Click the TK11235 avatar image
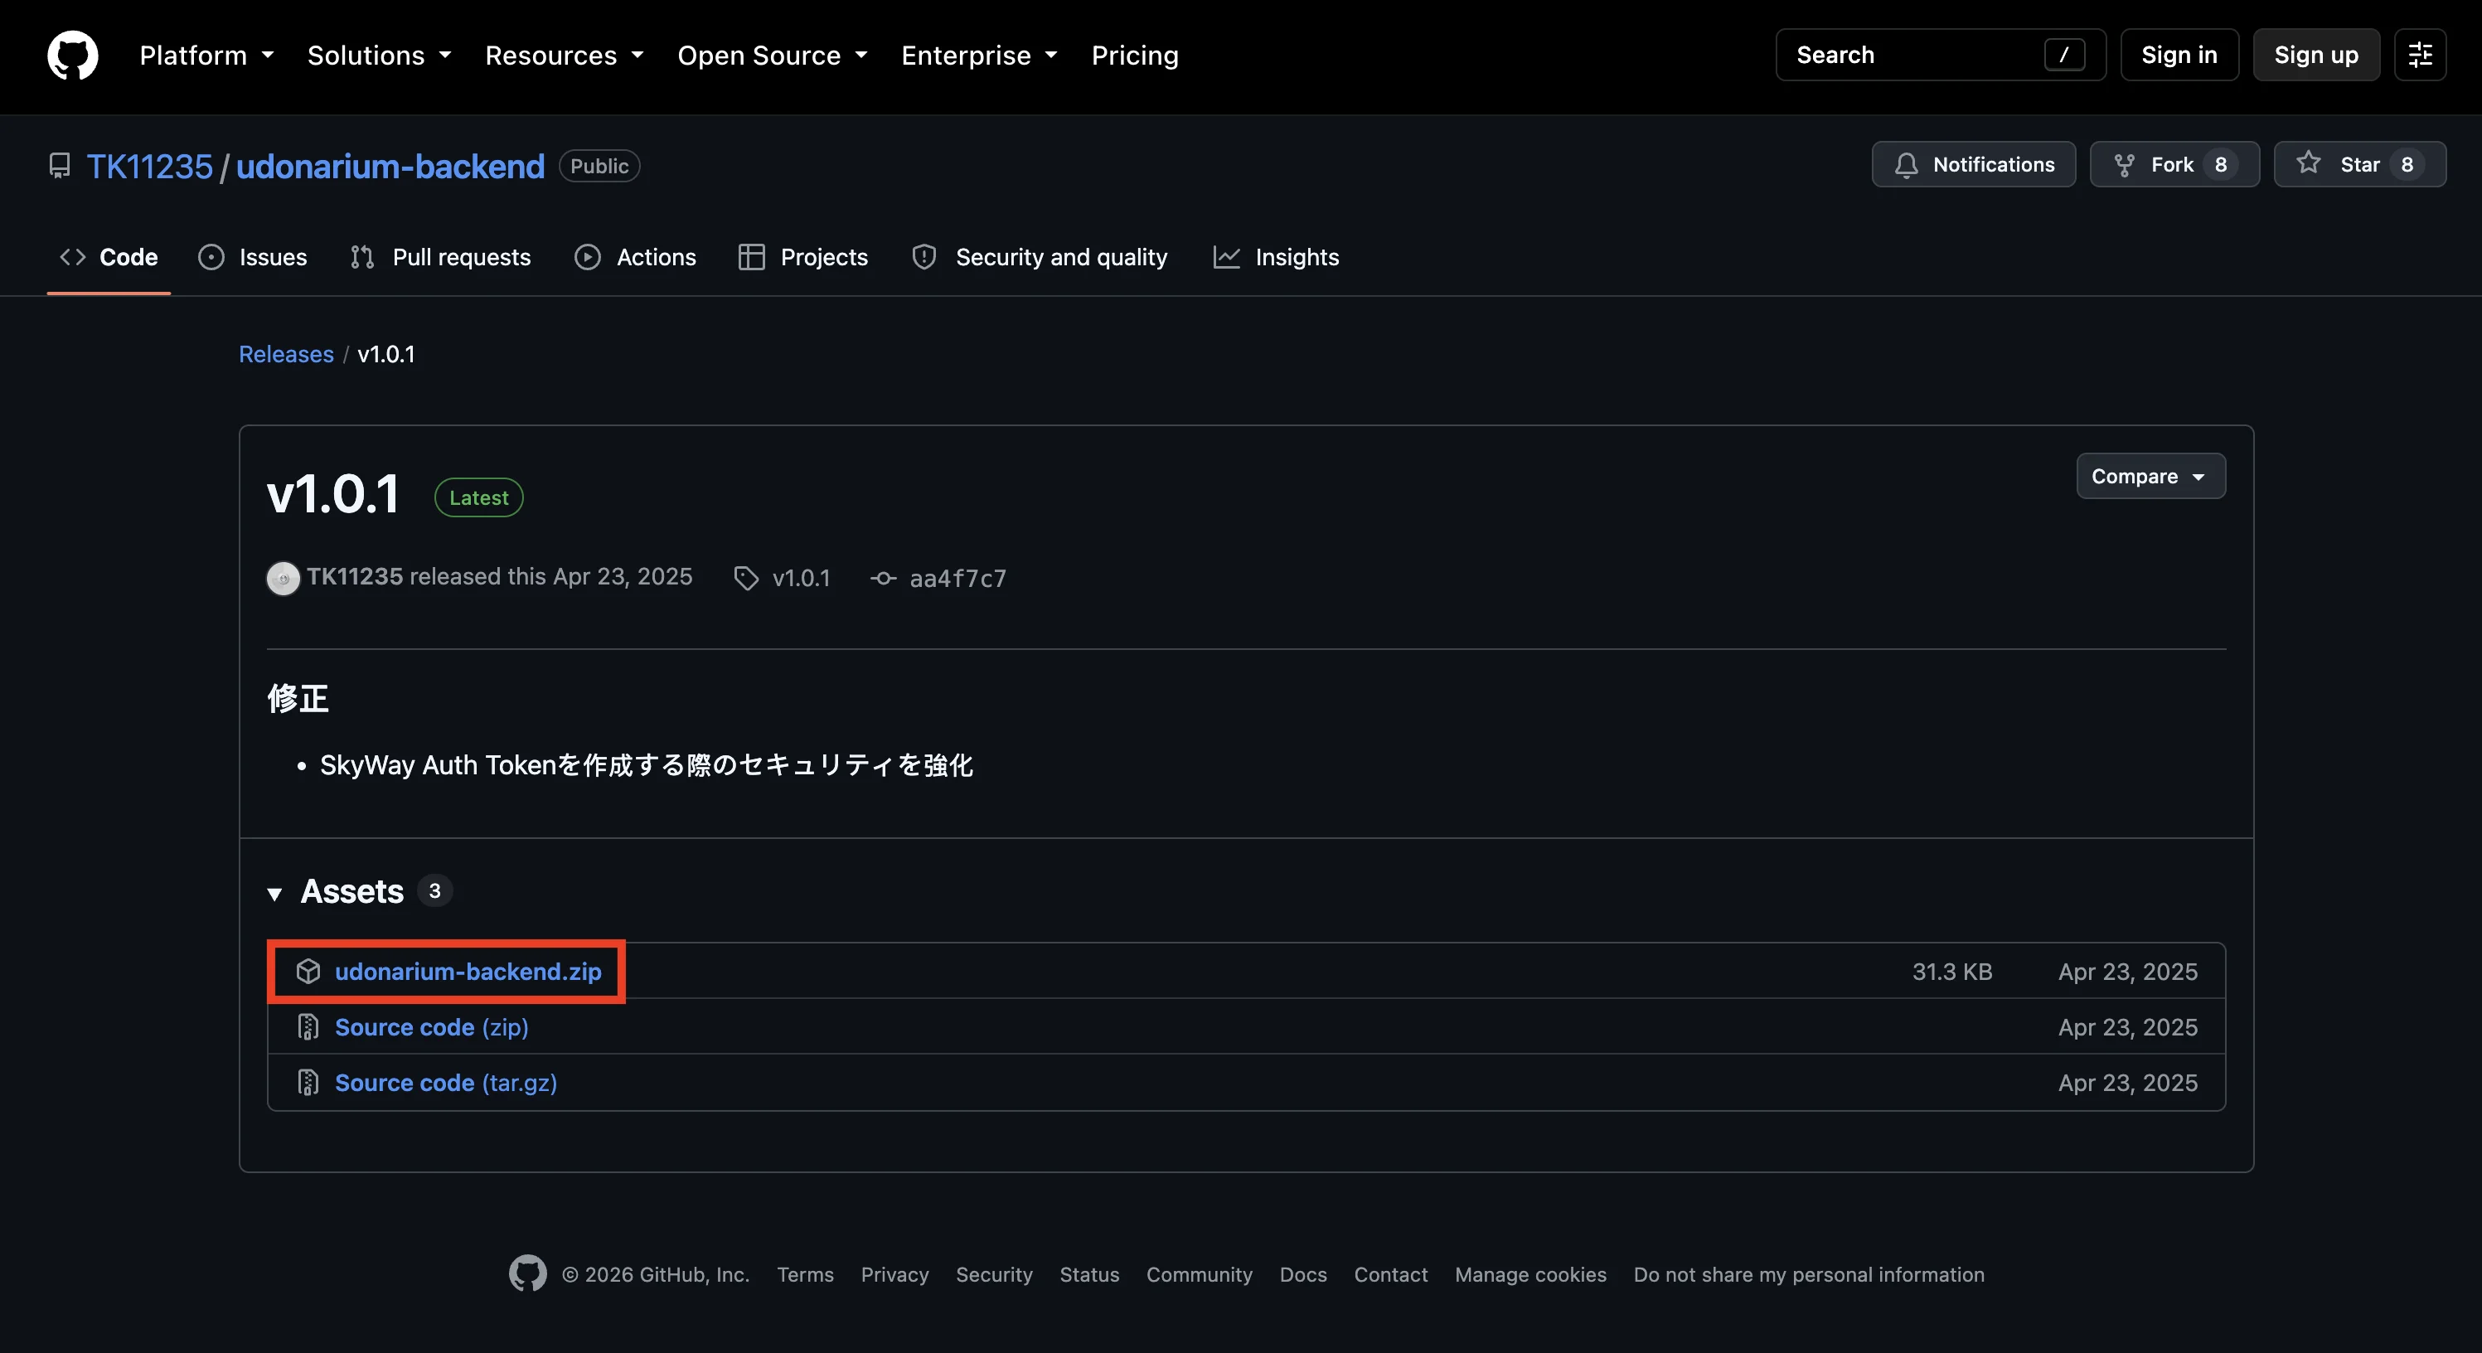This screenshot has height=1353, width=2482. [x=284, y=577]
